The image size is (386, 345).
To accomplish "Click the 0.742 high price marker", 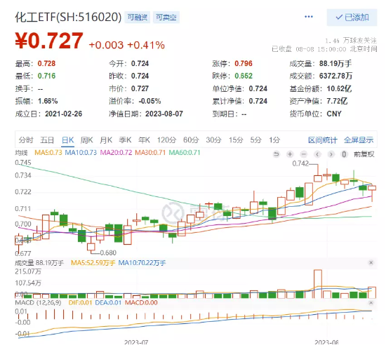I will point(300,163).
